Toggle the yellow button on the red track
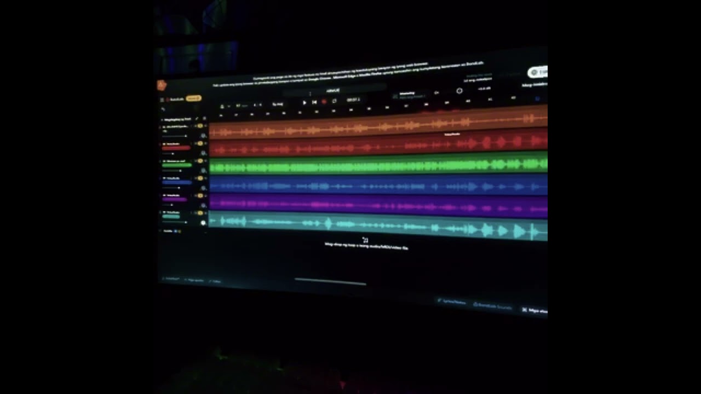 (200, 143)
